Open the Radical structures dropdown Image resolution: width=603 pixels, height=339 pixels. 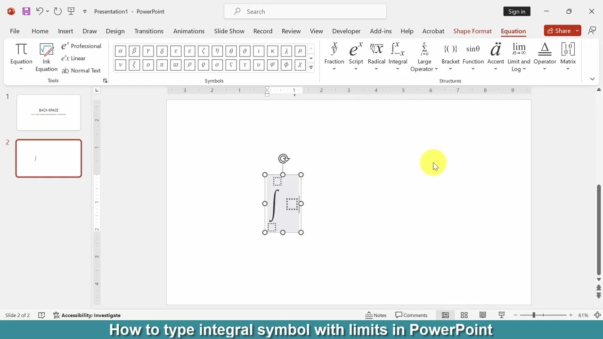pos(376,56)
